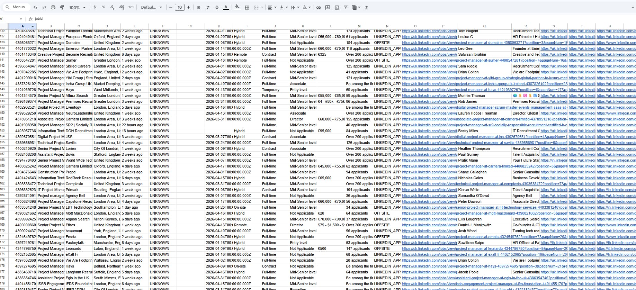Open text rotation dropdown

click(x=307, y=7)
